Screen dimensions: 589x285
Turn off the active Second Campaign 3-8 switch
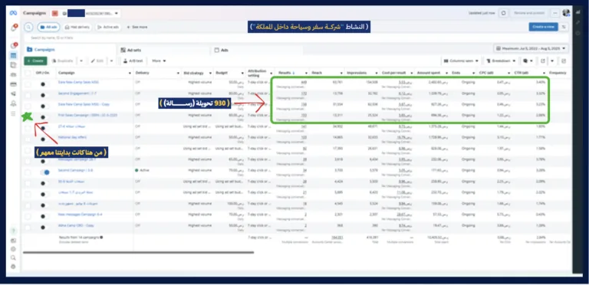coord(44,172)
